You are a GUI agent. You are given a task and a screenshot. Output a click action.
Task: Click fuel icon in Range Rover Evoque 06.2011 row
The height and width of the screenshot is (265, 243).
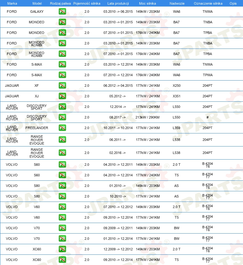pyautogui.click(x=62, y=140)
